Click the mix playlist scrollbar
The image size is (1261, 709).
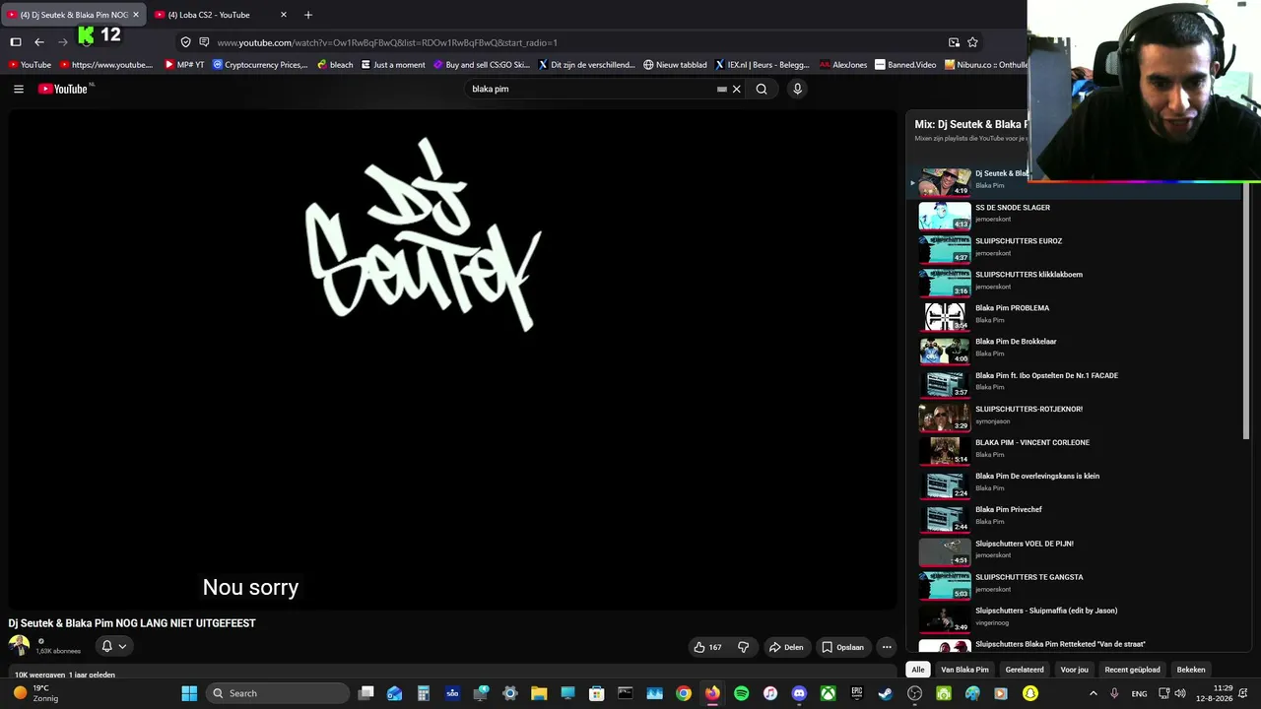1246,310
